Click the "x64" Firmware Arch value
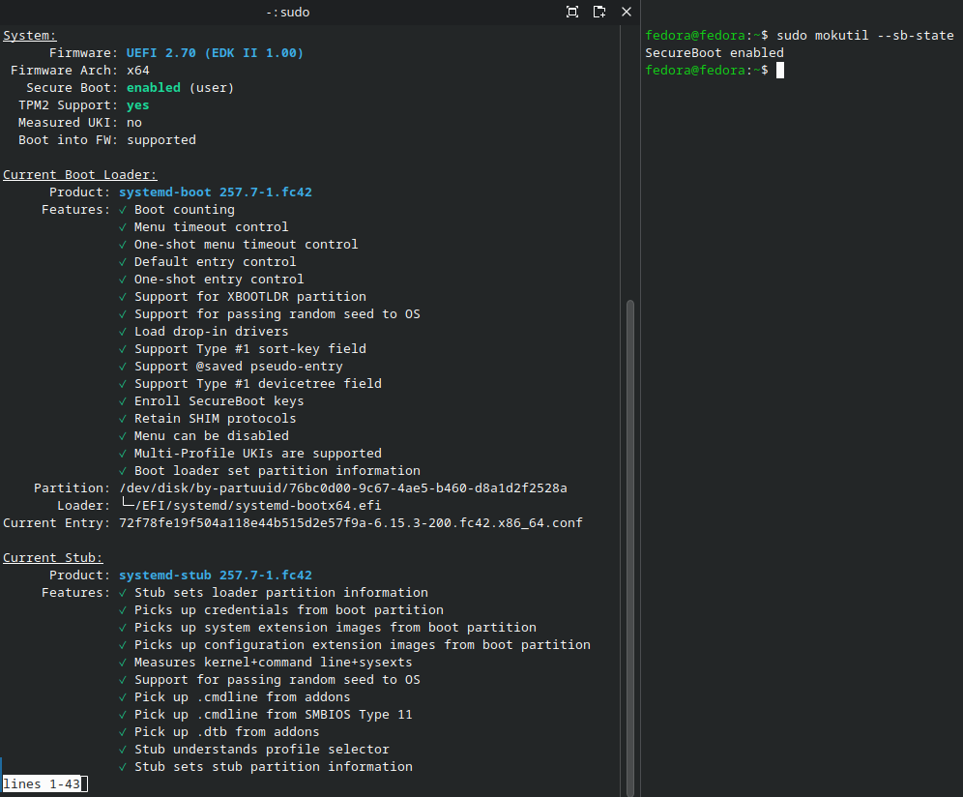The width and height of the screenshot is (963, 797). coord(138,70)
